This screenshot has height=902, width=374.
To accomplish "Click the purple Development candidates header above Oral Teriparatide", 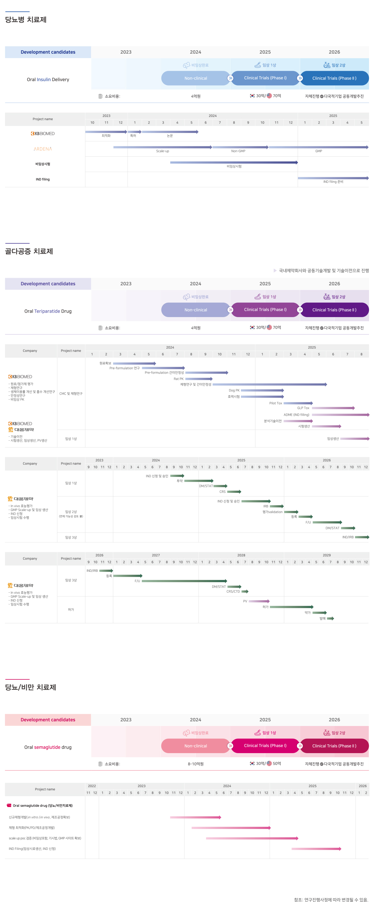I will [x=48, y=284].
